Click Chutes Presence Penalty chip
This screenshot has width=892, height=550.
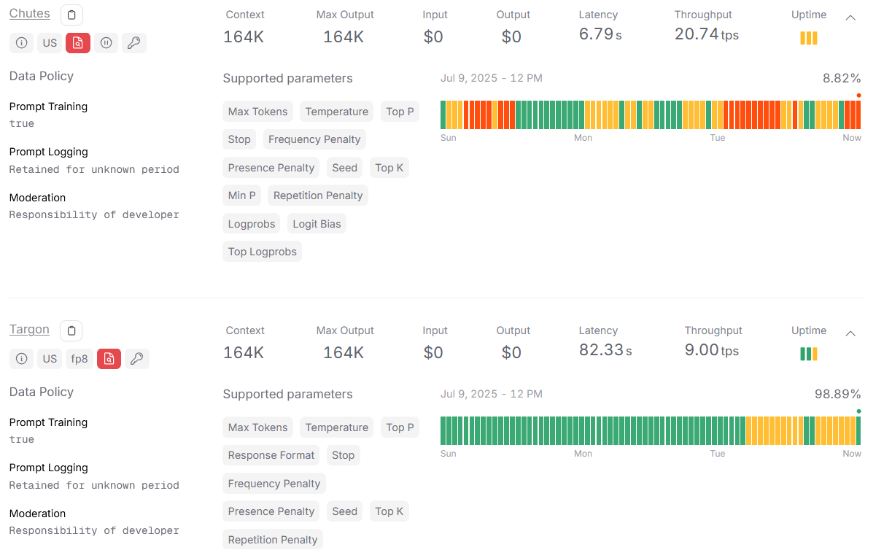coord(271,168)
